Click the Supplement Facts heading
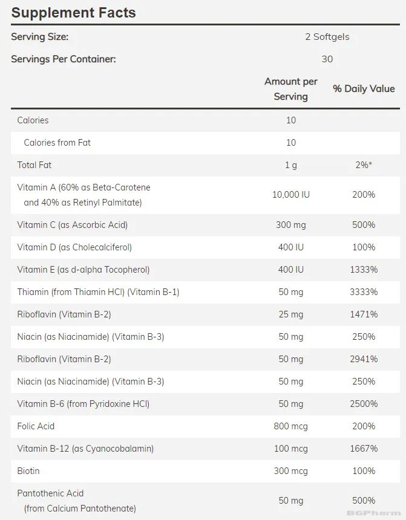Screen dimensions: 406x520 (x=73, y=13)
